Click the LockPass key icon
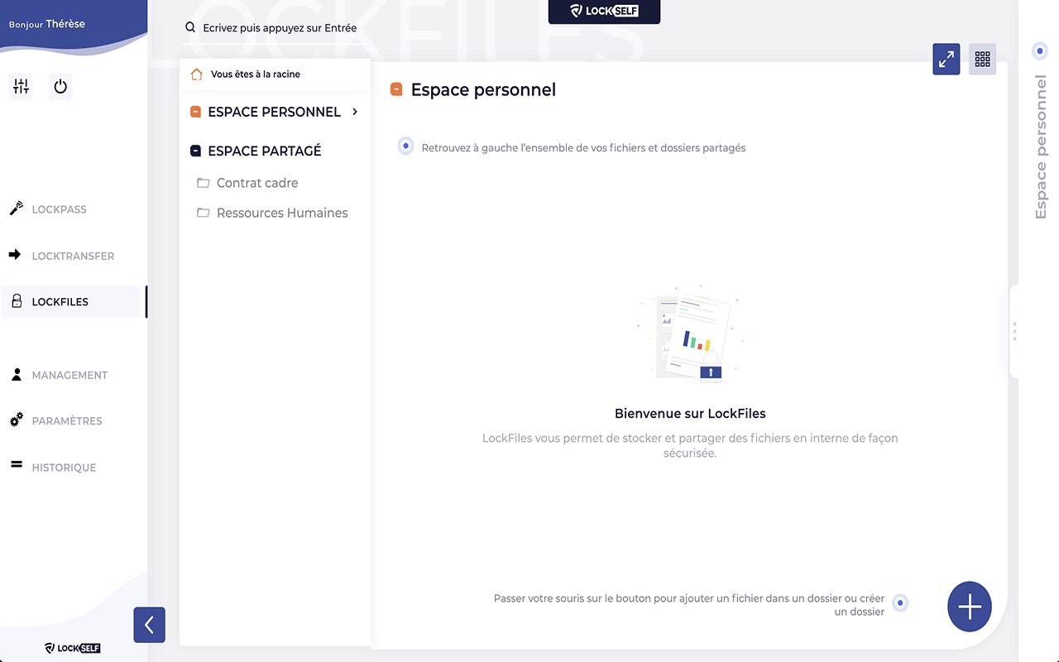The height and width of the screenshot is (662, 1059). pos(16,209)
